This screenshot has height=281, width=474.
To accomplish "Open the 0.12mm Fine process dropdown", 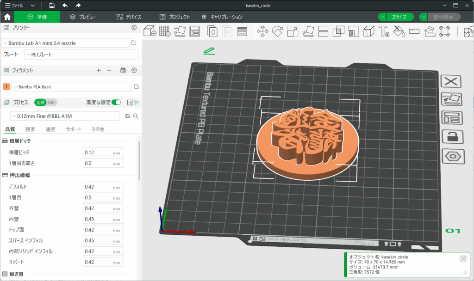I will click(x=65, y=116).
